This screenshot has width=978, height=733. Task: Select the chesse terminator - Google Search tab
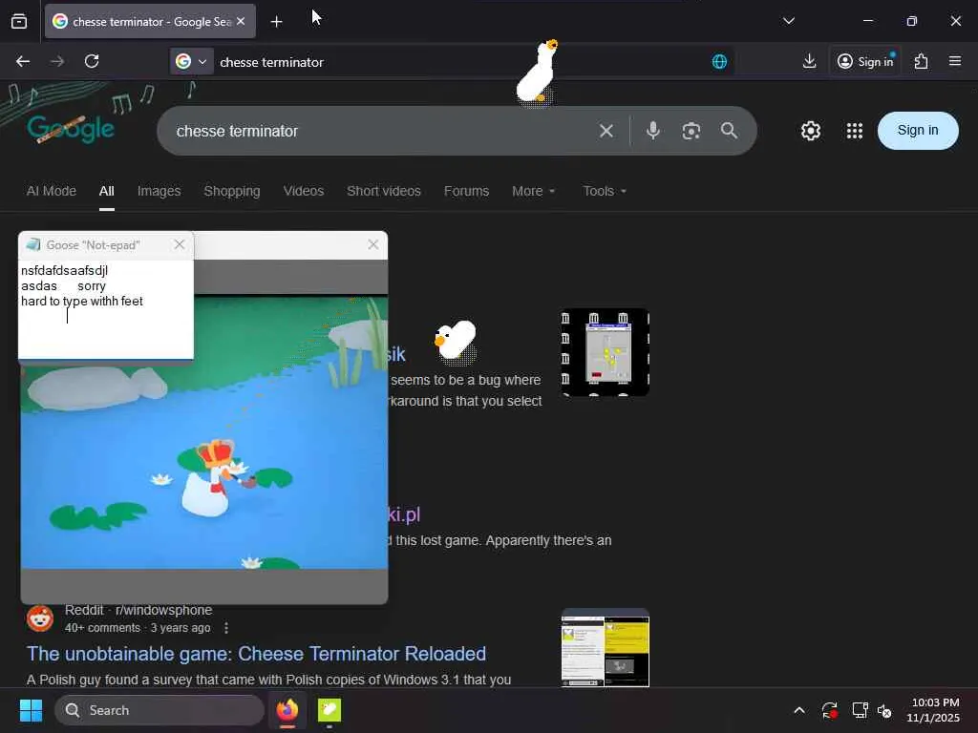coord(150,21)
